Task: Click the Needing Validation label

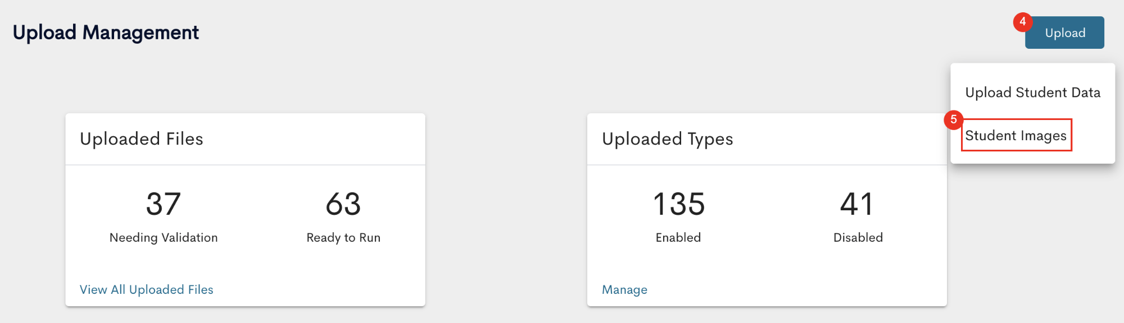Action: [164, 238]
